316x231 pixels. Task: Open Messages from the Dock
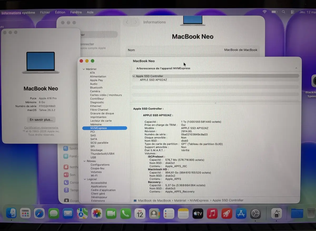tap(54, 213)
